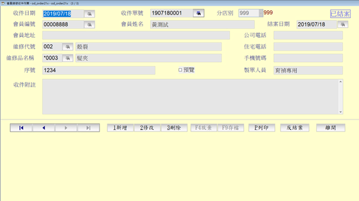Jump to last record arrow
Screen dimensions: 359x201
(x=88, y=128)
